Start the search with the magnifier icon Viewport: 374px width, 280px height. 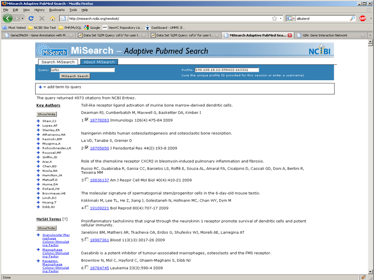coord(352,18)
